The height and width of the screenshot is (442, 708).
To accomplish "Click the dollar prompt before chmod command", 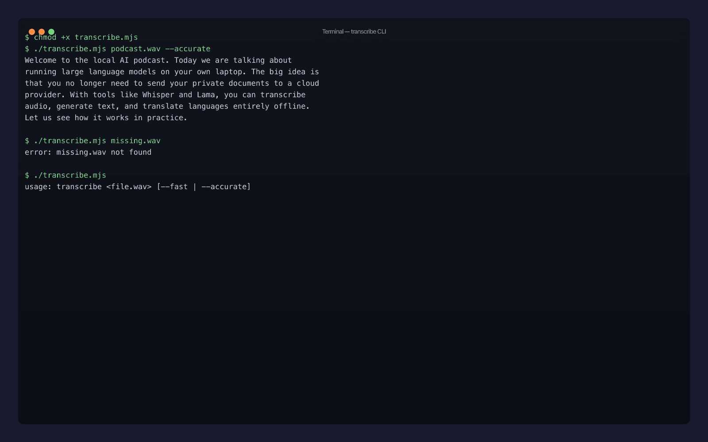I will [27, 37].
